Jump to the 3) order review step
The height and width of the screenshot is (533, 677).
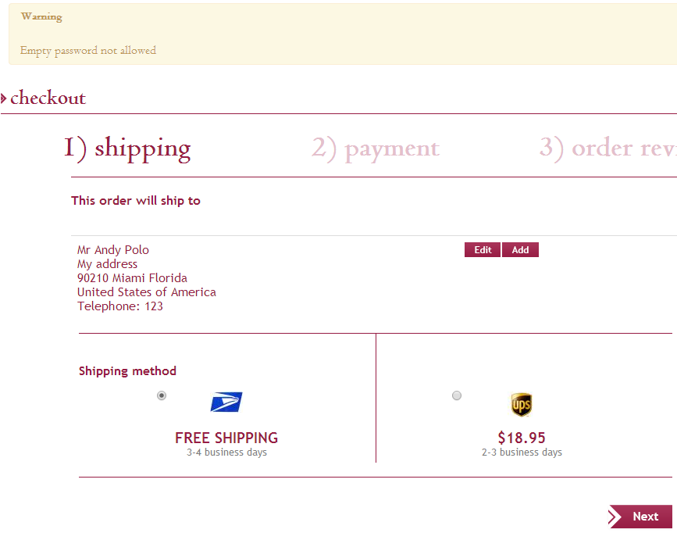[x=608, y=148]
